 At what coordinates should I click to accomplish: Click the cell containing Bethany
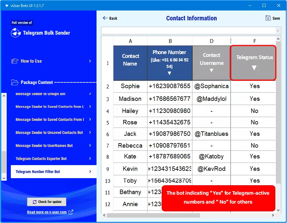pos(130,192)
